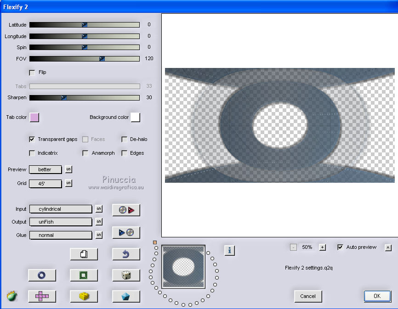
Task: Click the Cancel button
Action: pyautogui.click(x=308, y=296)
